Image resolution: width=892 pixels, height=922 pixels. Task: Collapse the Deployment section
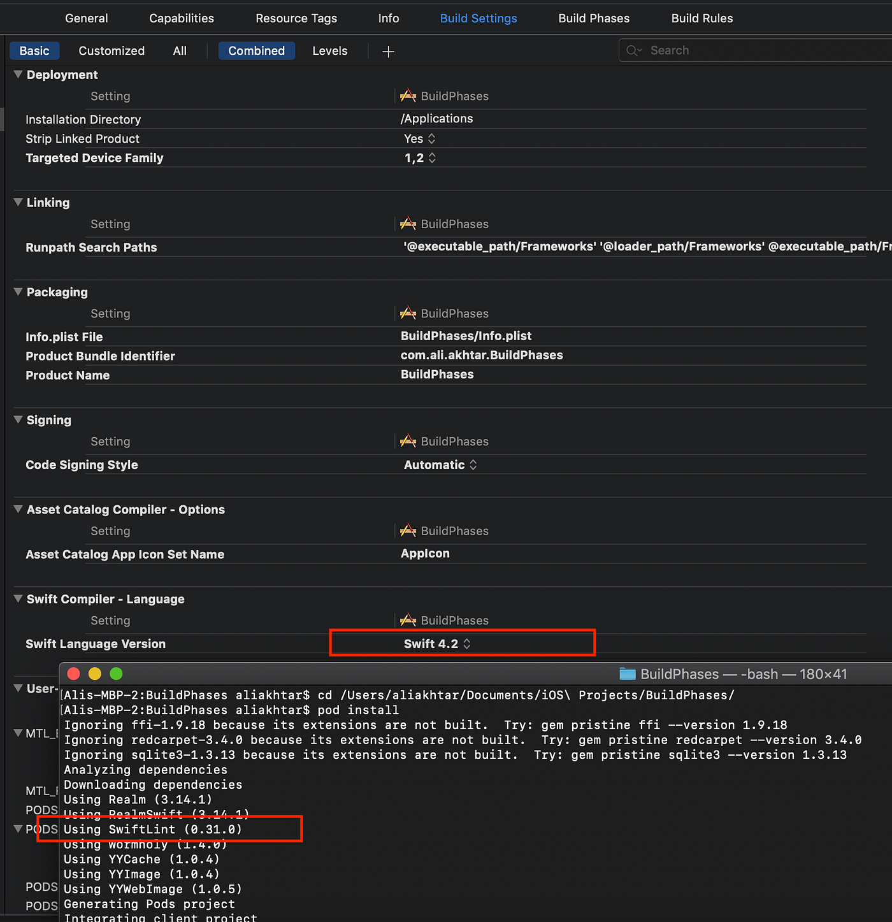pos(18,75)
